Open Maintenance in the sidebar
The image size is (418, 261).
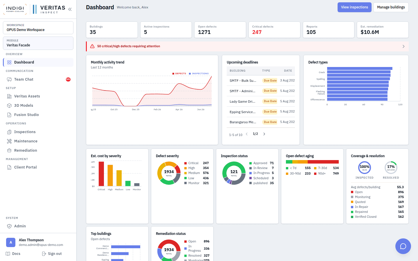pos(38,141)
